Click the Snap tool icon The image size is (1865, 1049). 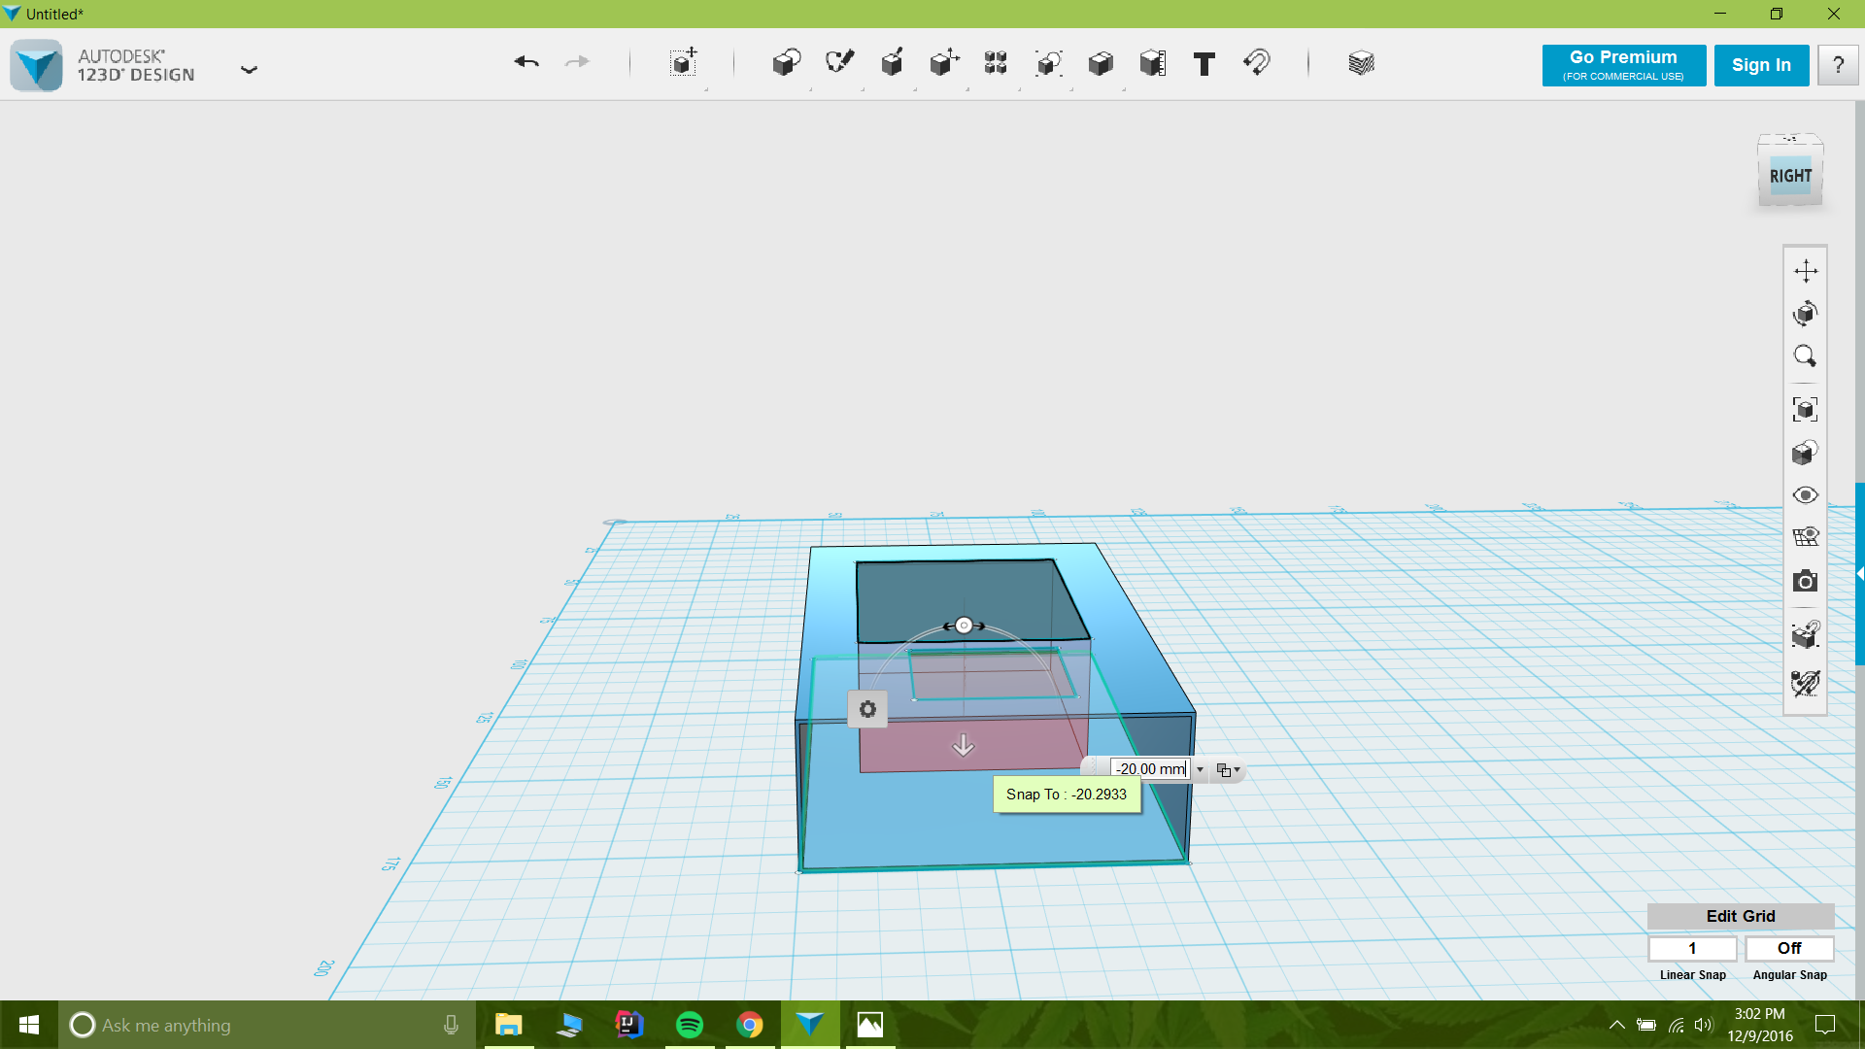click(x=1258, y=61)
